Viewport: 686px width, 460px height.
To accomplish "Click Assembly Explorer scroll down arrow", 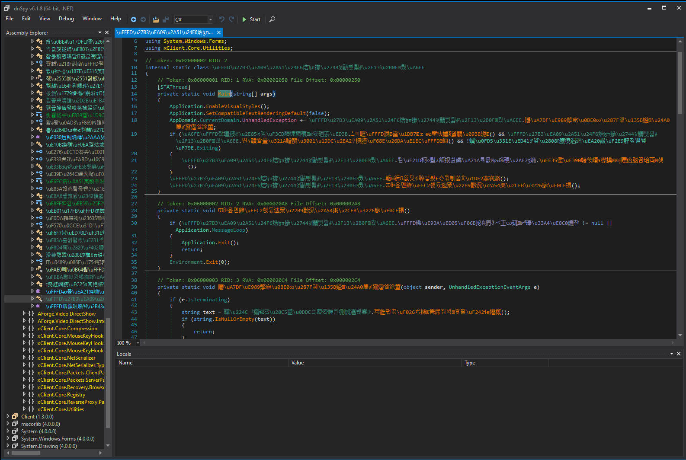I will pos(108,445).
